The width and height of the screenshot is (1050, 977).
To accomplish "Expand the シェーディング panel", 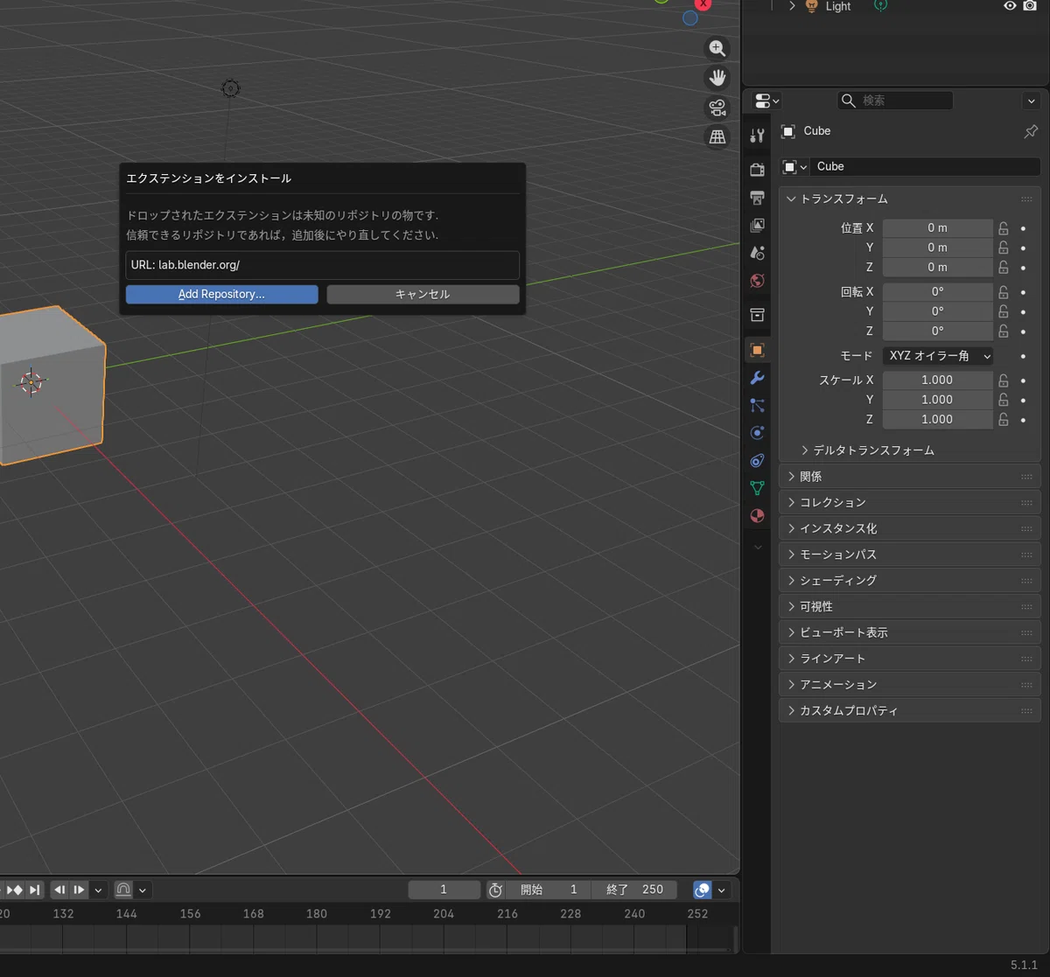I will point(910,581).
